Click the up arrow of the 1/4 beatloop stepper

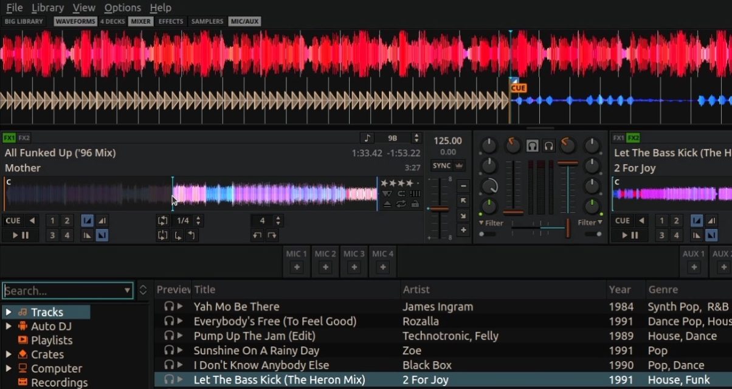point(198,218)
